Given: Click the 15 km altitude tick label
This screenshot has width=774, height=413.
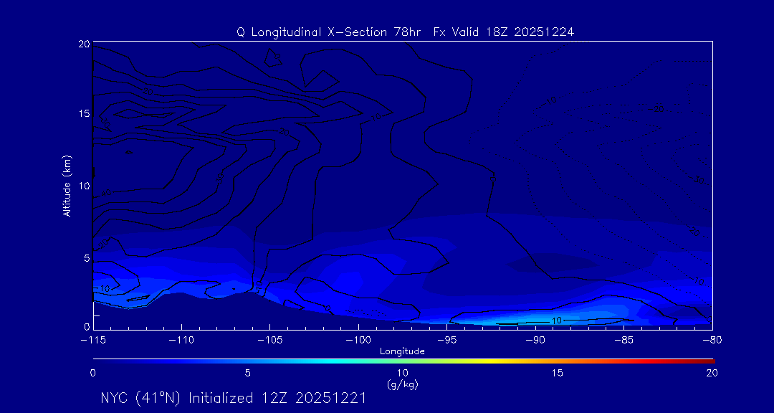Looking at the screenshot, I should (x=82, y=114).
